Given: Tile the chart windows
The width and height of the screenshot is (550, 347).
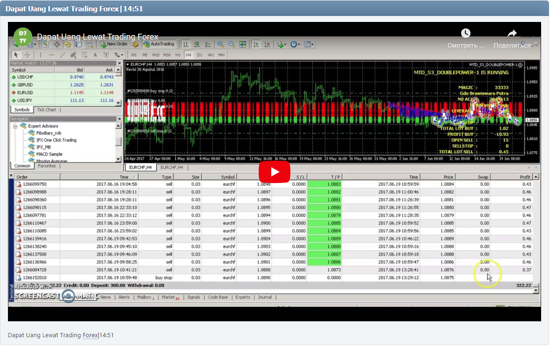Looking at the screenshot, I should pyautogui.click(x=242, y=44).
